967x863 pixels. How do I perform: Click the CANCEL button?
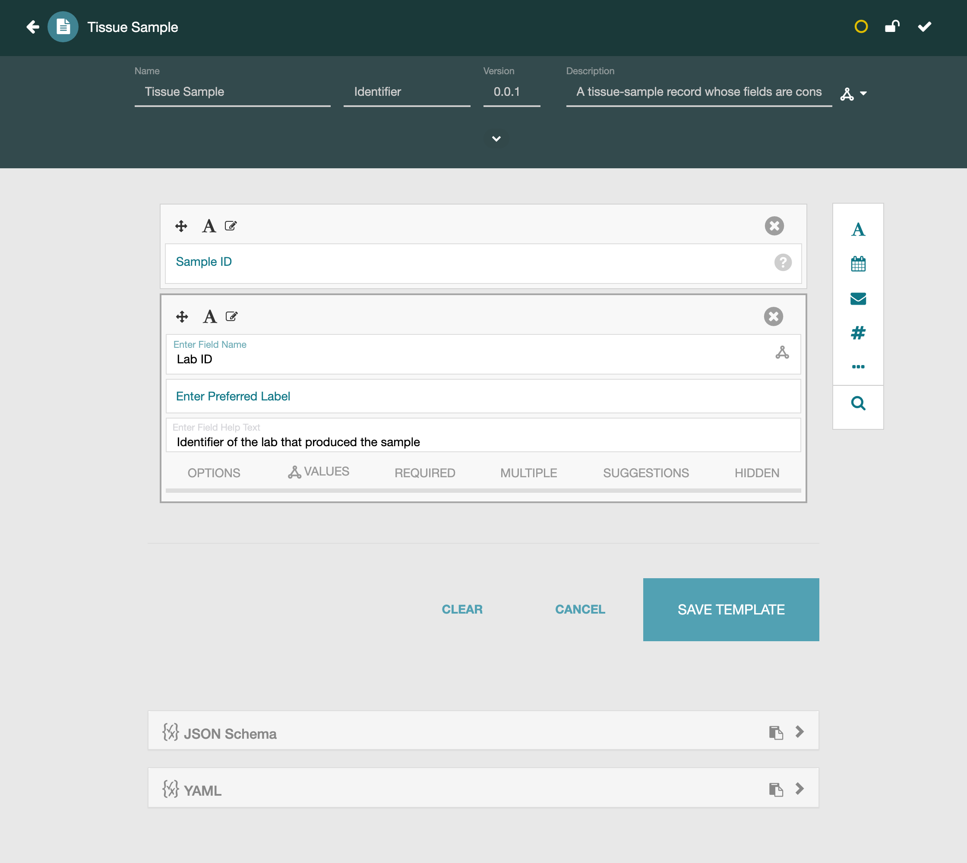580,610
